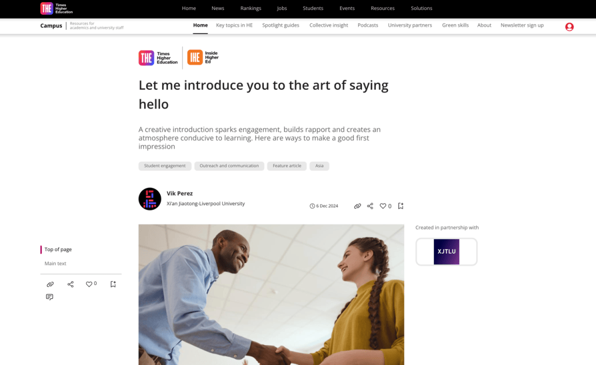
Task: Open the user account profile icon
Action: tap(569, 26)
